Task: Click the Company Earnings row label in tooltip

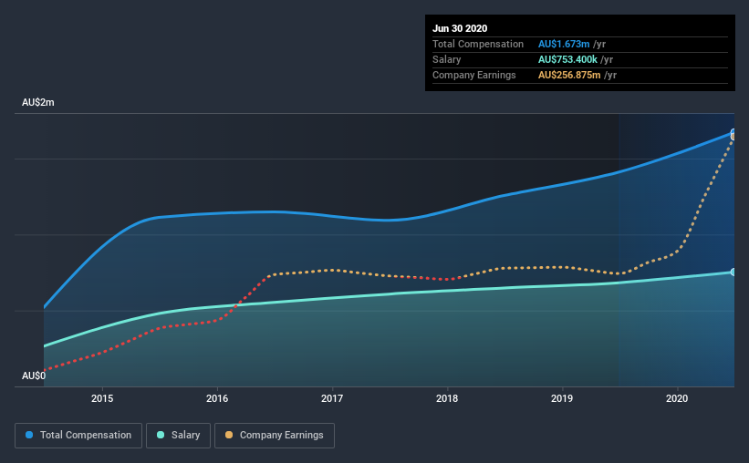Action: (474, 75)
